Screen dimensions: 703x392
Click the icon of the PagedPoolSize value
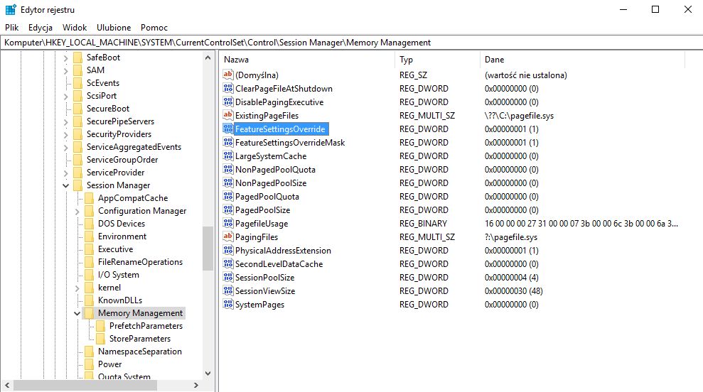[227, 209]
